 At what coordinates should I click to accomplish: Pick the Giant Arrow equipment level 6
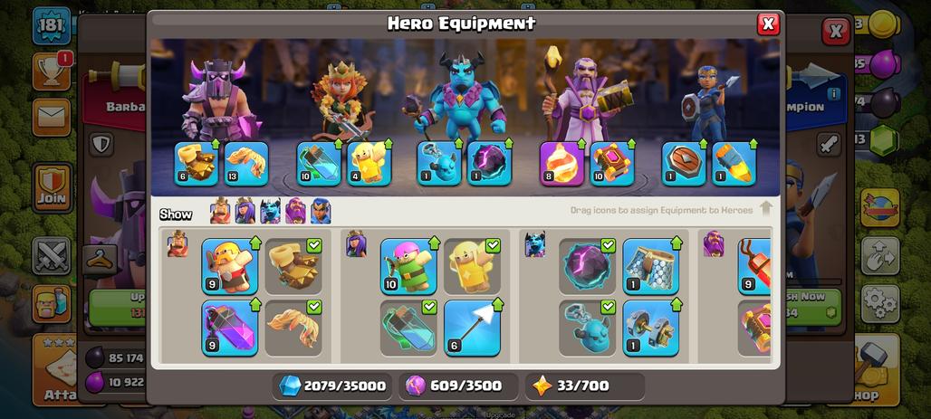tap(472, 328)
